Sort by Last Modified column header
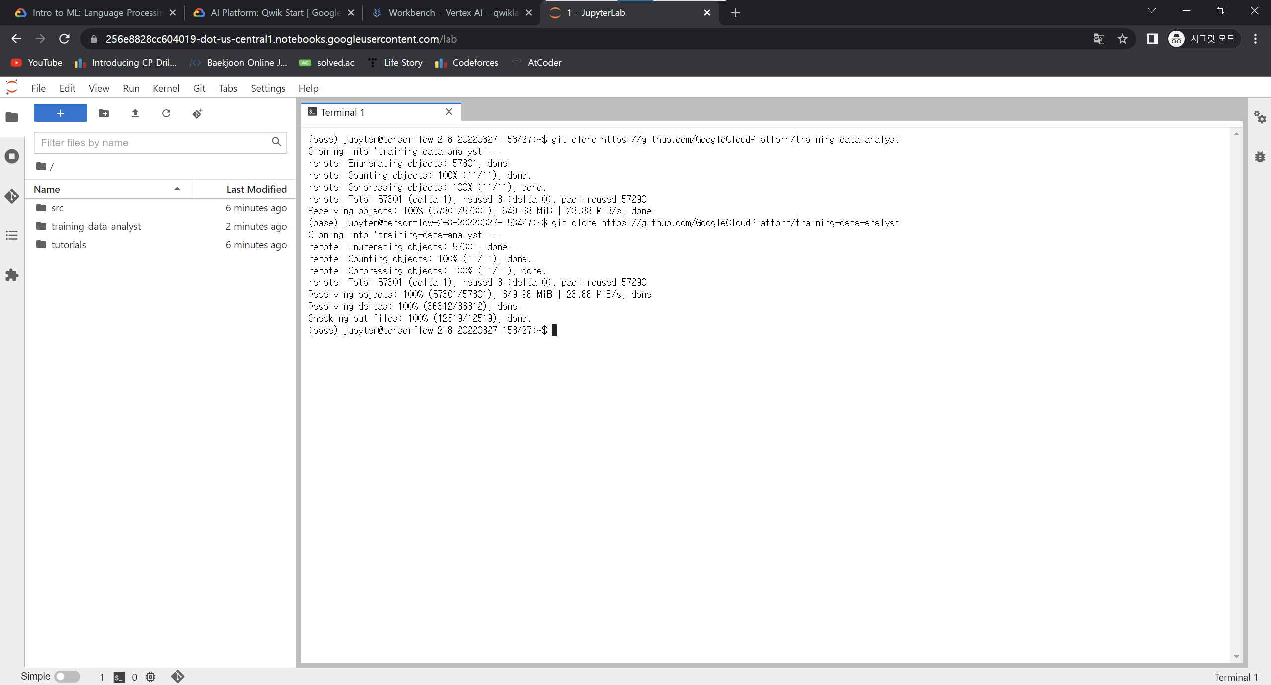1271x685 pixels. pos(256,189)
